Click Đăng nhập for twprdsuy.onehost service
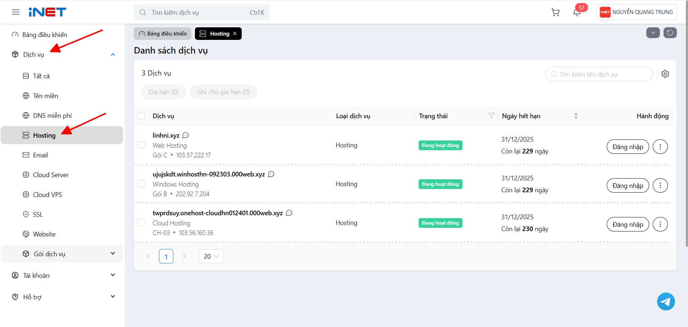The width and height of the screenshot is (688, 327). point(628,224)
